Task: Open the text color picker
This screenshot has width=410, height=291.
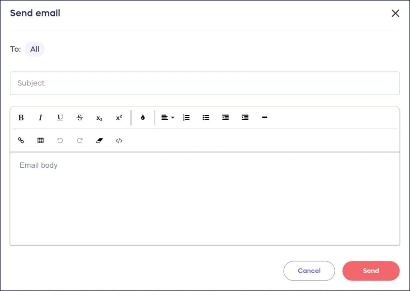Action: click(x=143, y=117)
